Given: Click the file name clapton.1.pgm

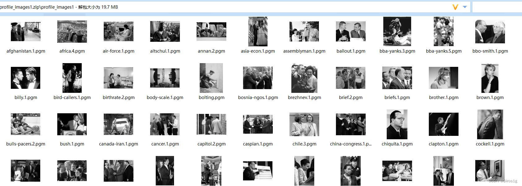Looking at the screenshot, I should coord(444,144).
